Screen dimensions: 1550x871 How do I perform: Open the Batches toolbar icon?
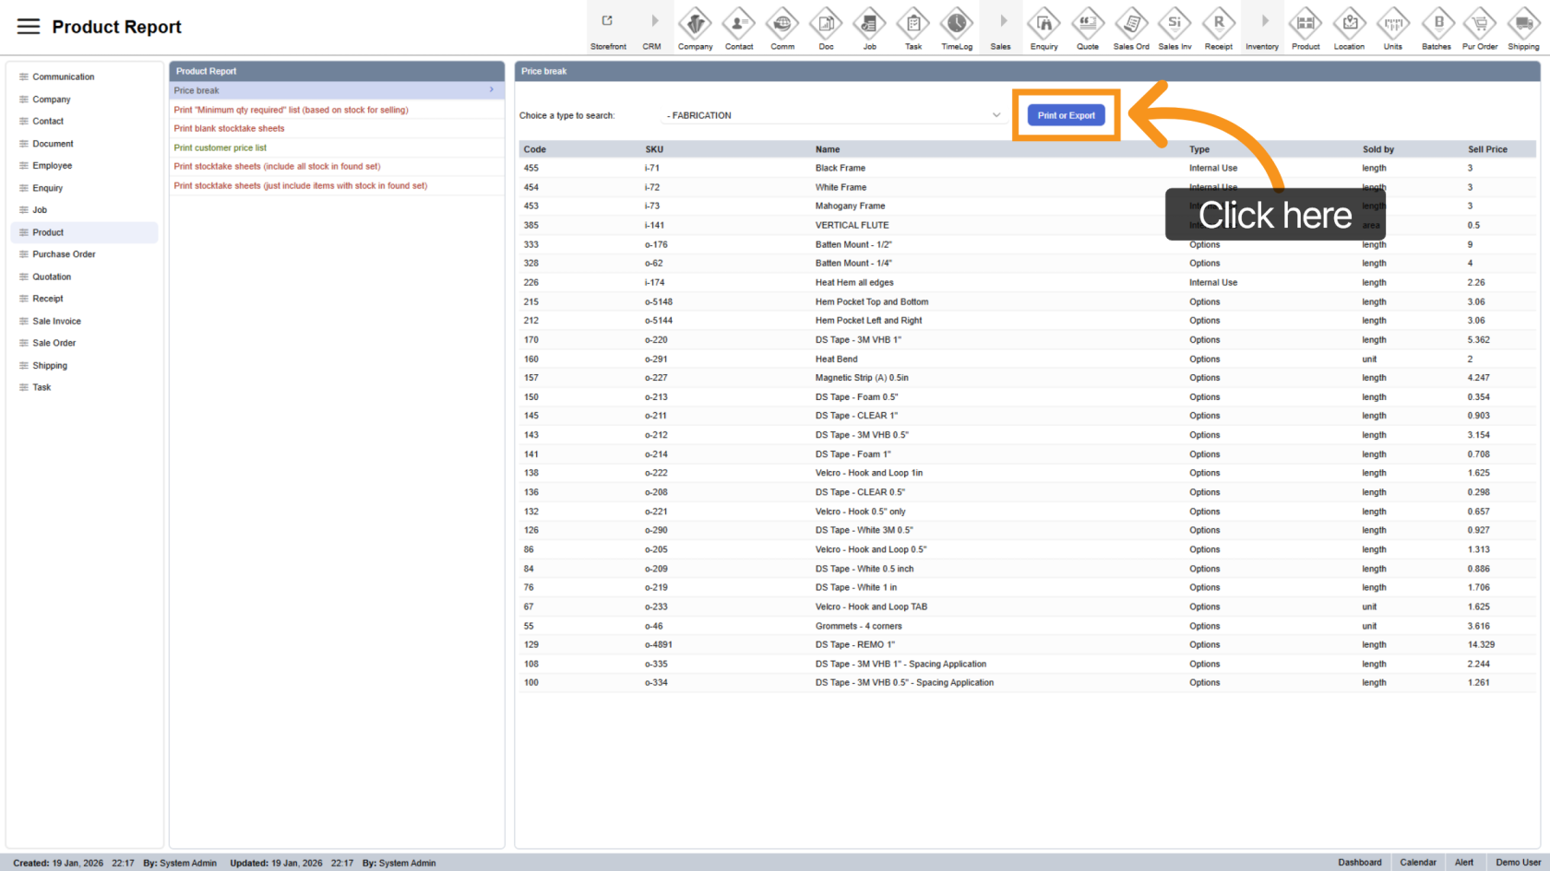click(x=1436, y=23)
